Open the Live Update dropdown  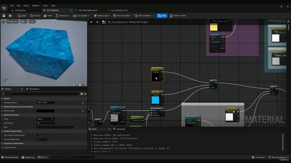[81, 16]
